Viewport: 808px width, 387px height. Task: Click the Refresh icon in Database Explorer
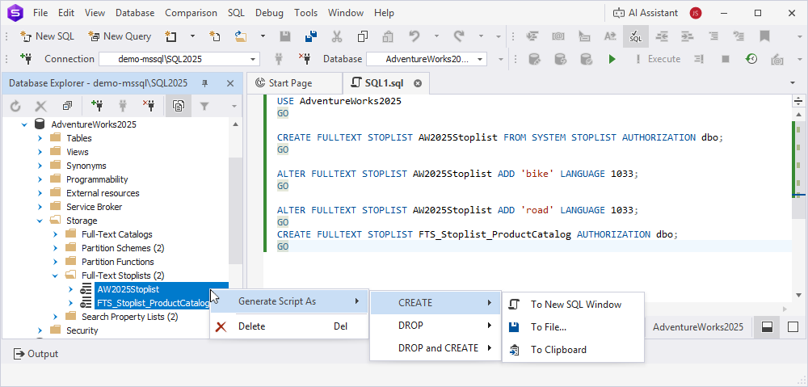pyautogui.click(x=15, y=106)
